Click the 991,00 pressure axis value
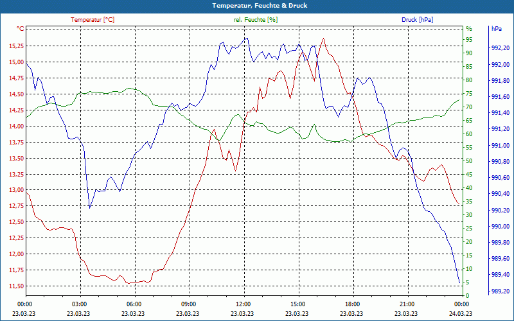The image size is (514, 321). coord(501,146)
